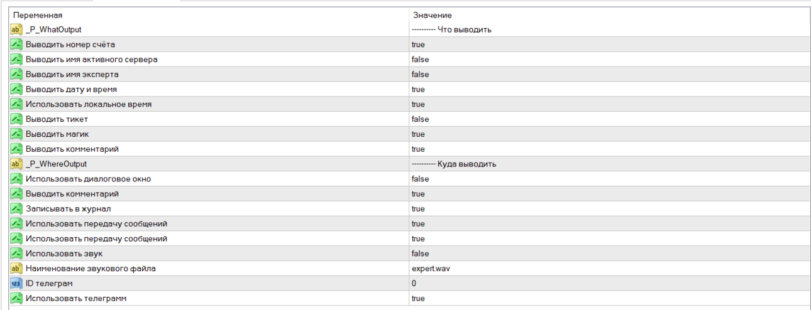The width and height of the screenshot is (811, 310).
Task: Click the bool icon for Выводить номер счёта
Action: 16,45
